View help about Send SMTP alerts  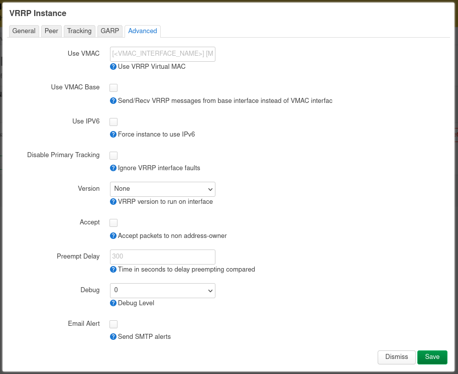(113, 336)
